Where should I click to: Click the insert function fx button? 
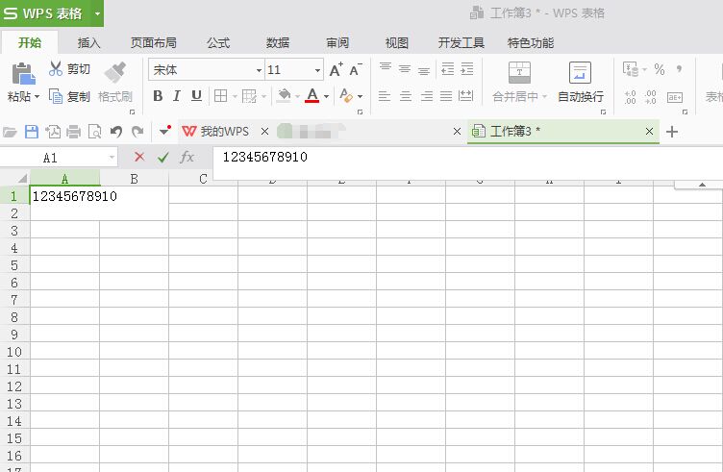click(x=187, y=158)
